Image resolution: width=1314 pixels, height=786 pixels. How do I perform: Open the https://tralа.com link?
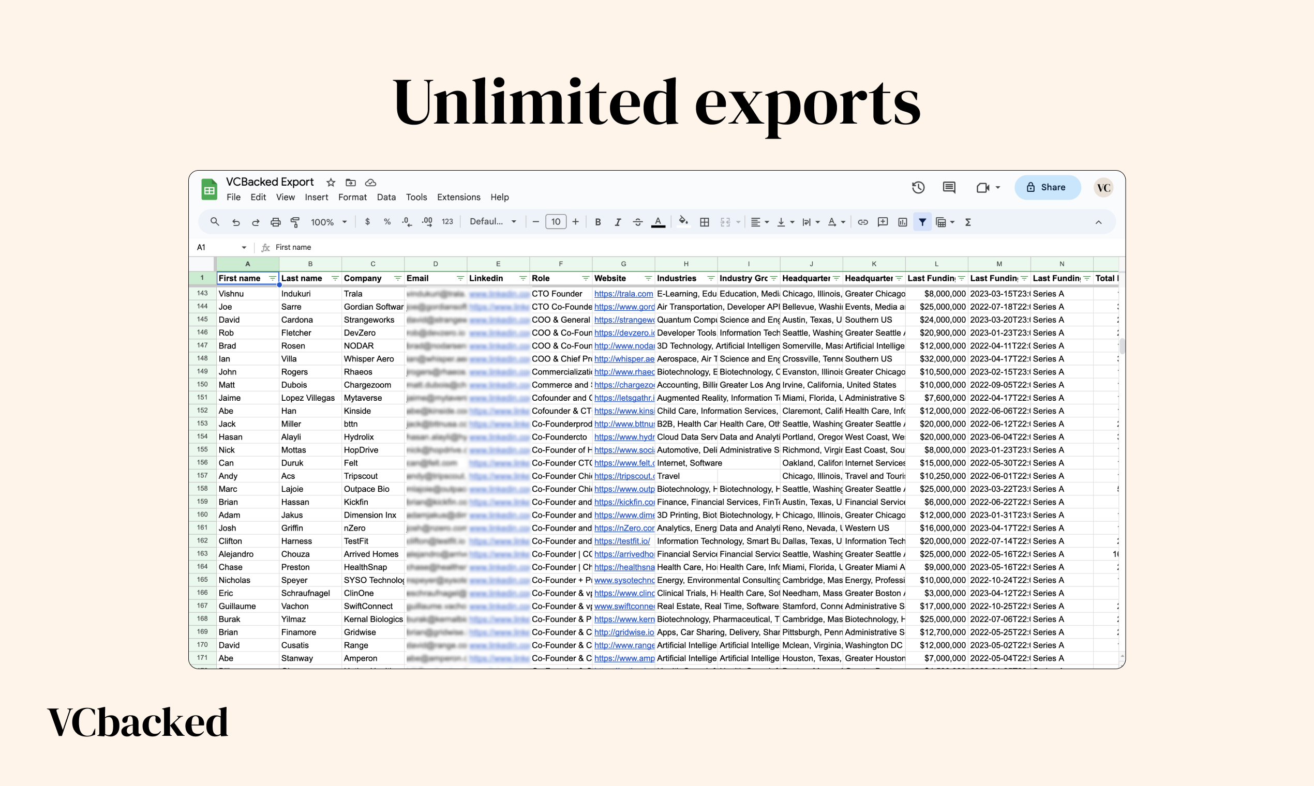623,293
